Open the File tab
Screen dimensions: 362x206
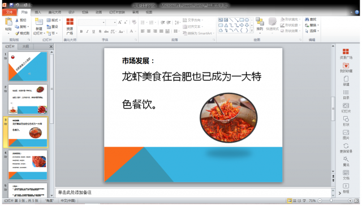[x=10, y=12]
